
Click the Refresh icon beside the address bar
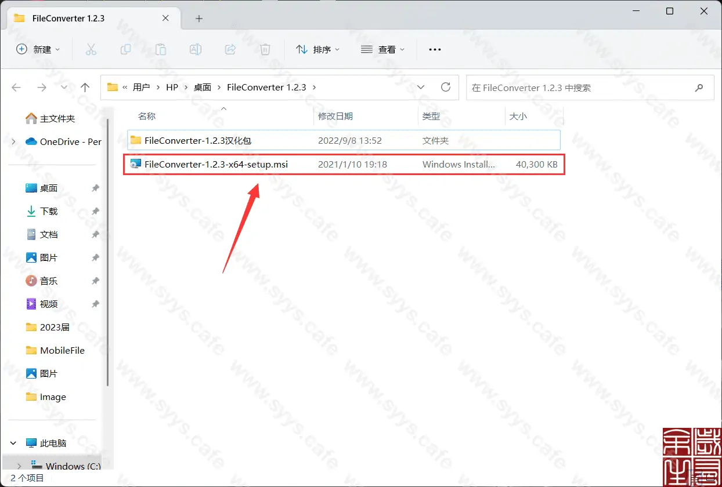[x=446, y=87]
